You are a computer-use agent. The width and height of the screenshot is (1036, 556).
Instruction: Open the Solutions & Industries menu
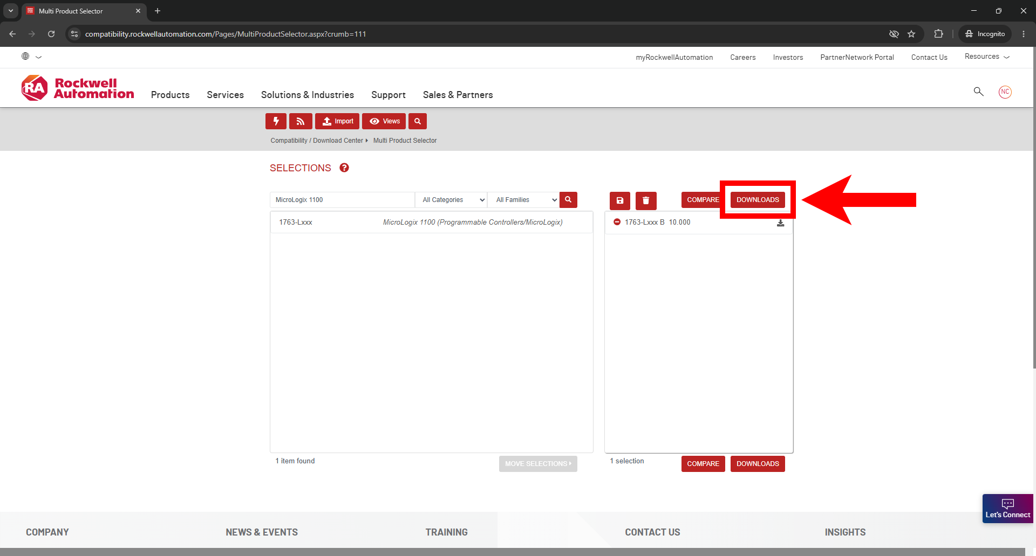pyautogui.click(x=308, y=95)
